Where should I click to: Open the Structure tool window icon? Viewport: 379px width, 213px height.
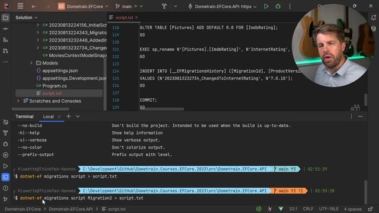[5, 40]
